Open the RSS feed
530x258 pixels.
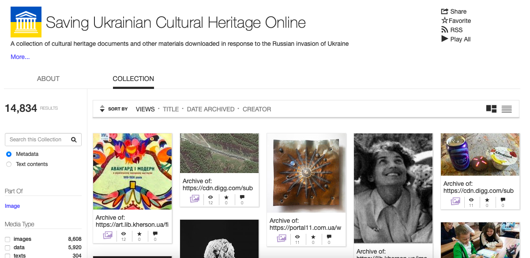(452, 30)
